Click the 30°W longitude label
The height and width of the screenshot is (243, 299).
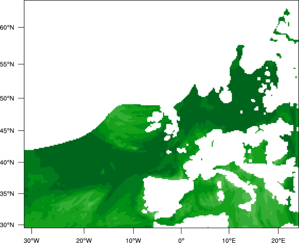pyautogui.click(x=31, y=240)
